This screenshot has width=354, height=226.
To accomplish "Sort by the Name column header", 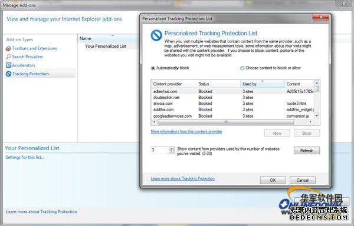I will point(109,38).
